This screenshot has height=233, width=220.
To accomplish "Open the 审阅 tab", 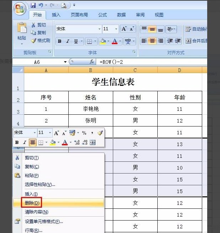I will coord(140,15).
